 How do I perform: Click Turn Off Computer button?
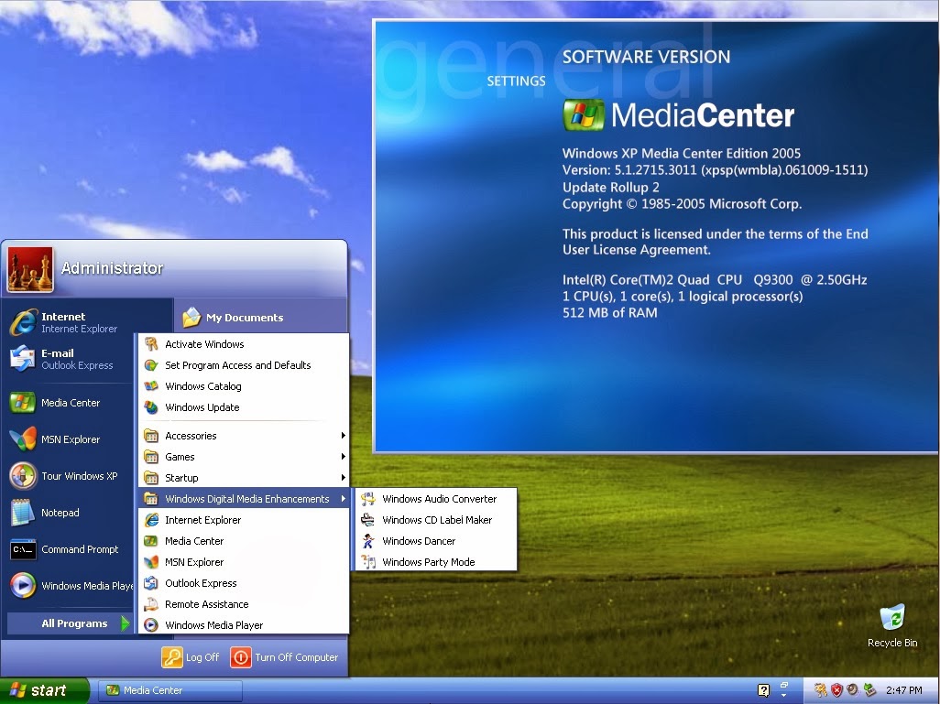pyautogui.click(x=285, y=657)
